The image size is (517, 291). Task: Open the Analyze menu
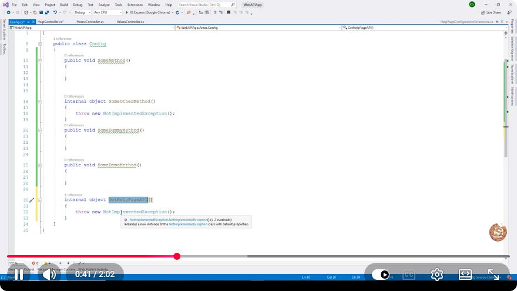(104, 5)
